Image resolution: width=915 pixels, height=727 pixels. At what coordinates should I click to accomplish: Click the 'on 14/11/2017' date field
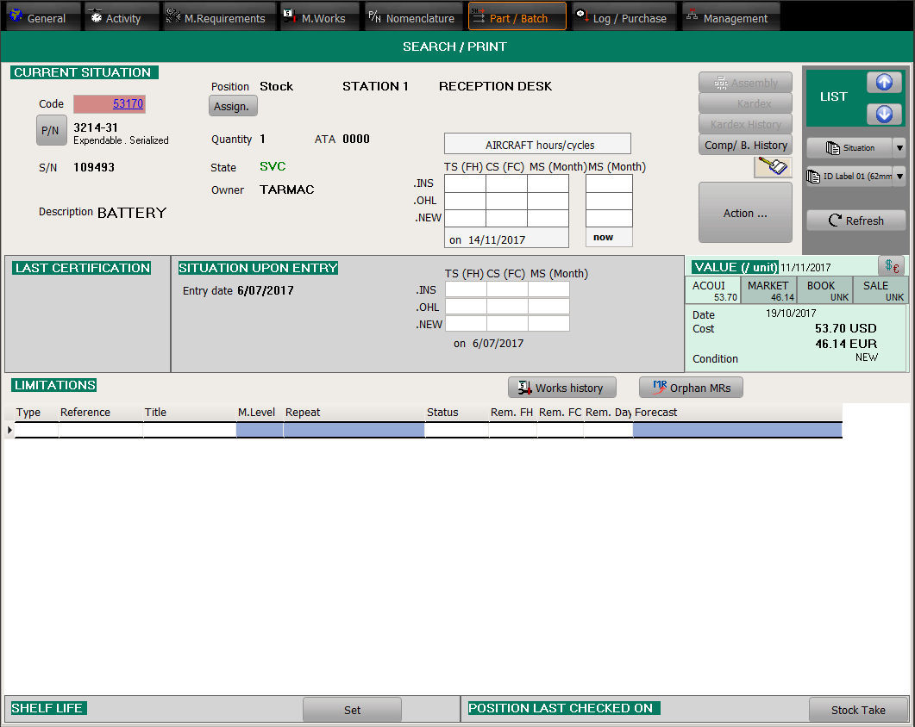(x=506, y=239)
